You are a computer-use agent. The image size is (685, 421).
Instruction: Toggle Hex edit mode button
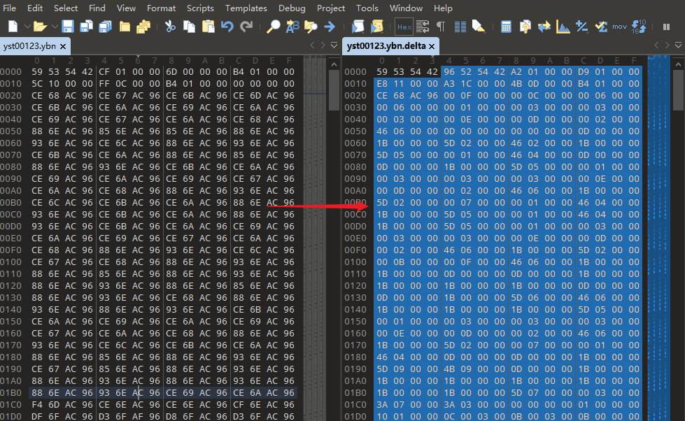404,27
